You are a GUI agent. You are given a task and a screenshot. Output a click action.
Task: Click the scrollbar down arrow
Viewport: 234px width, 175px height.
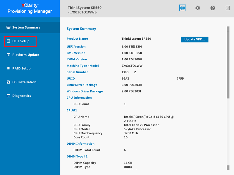click(228, 168)
